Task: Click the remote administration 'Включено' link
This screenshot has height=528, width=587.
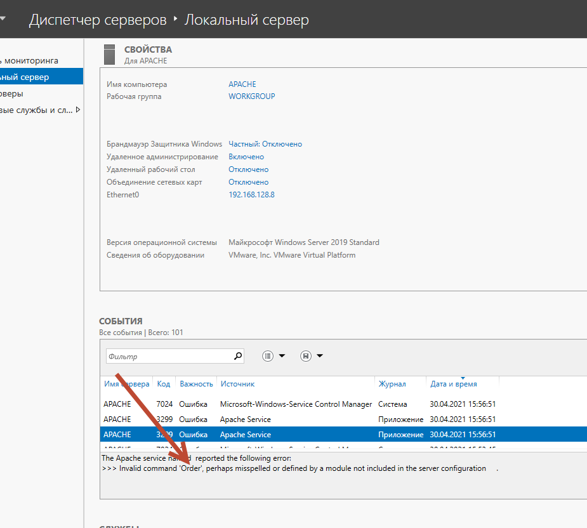Action: 246,157
